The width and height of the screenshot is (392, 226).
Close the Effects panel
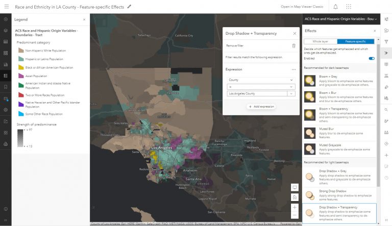pyautogui.click(x=375, y=31)
